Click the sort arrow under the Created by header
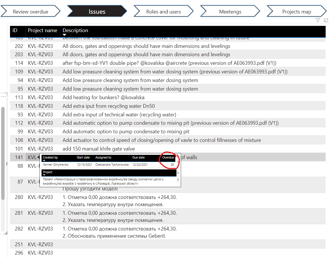 point(44,160)
